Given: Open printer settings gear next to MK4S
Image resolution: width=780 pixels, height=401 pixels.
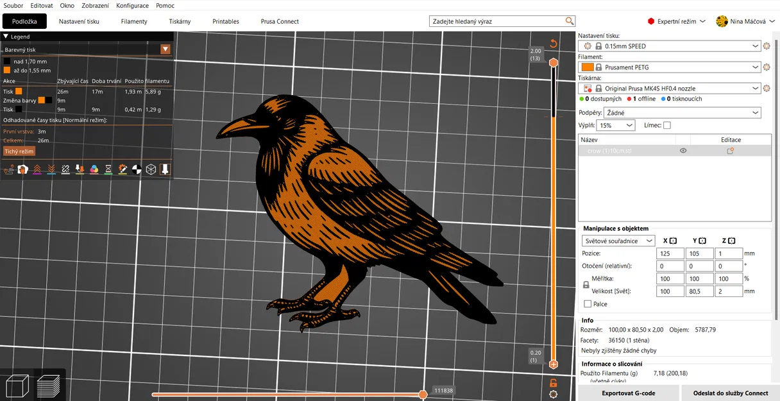Looking at the screenshot, I should [767, 89].
